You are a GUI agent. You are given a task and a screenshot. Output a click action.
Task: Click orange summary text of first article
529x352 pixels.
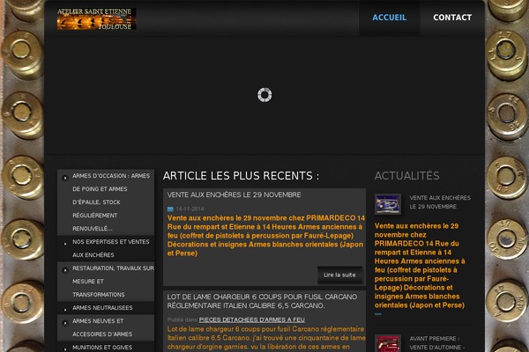pyautogui.click(x=266, y=236)
